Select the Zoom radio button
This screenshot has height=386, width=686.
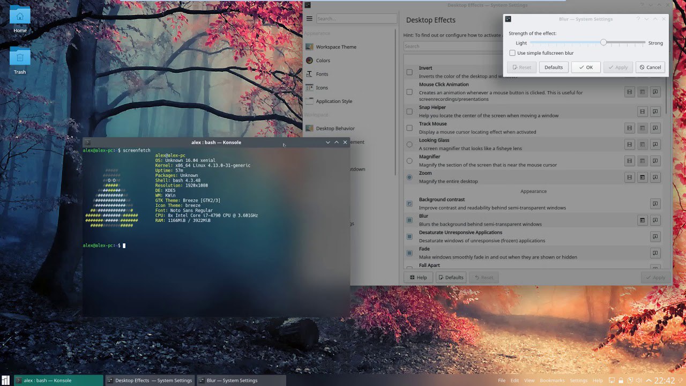(409, 177)
